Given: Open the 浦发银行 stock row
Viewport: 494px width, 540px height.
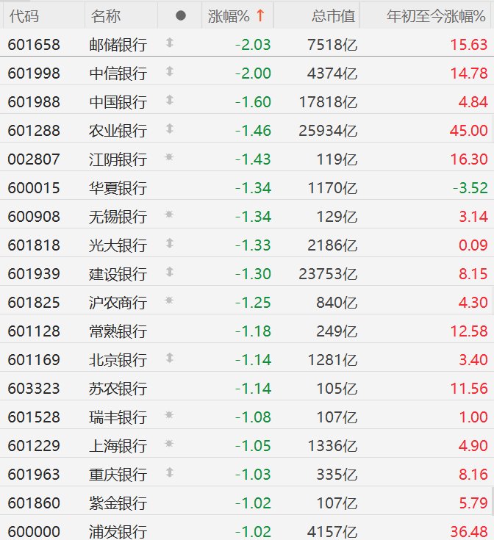Looking at the screenshot, I should click(x=247, y=530).
